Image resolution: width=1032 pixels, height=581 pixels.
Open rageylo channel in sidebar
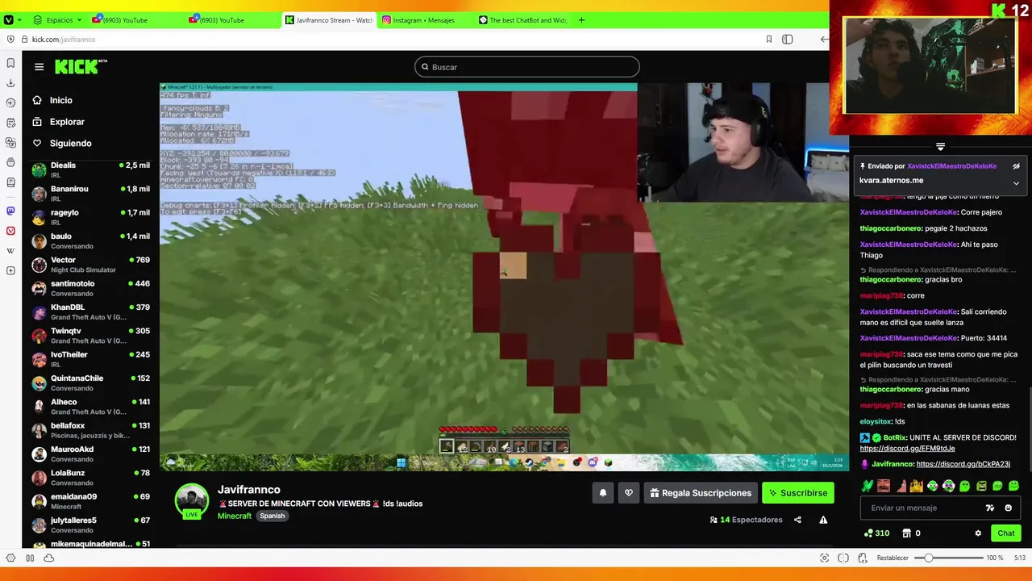click(90, 217)
